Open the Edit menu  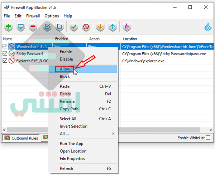(x=18, y=16)
